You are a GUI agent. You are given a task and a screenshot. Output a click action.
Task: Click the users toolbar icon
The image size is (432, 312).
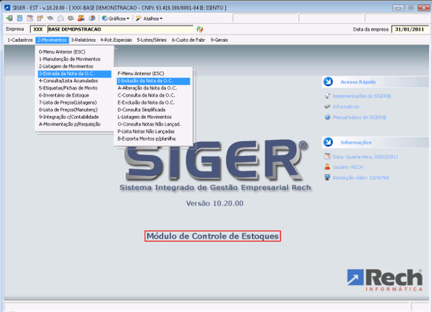(81, 19)
